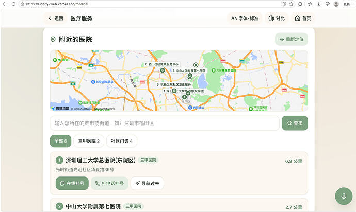
Task: Go back using the browser back arrow
Action: coord(5,4)
